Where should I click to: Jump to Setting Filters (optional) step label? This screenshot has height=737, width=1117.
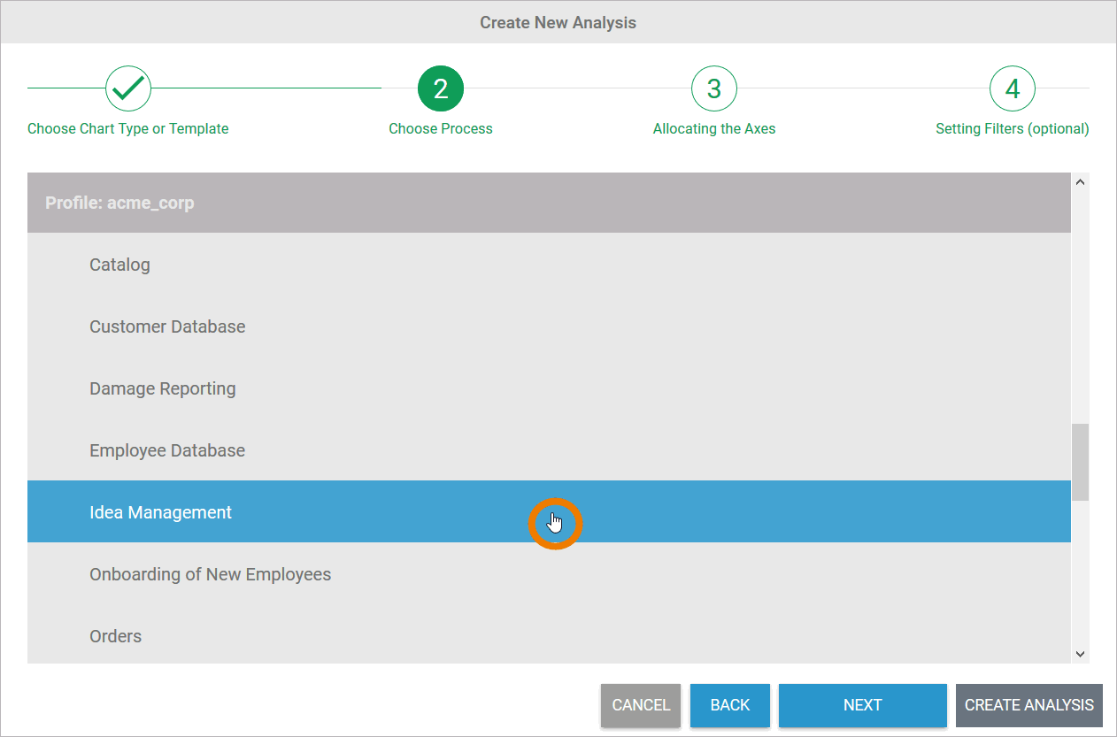[1012, 128]
